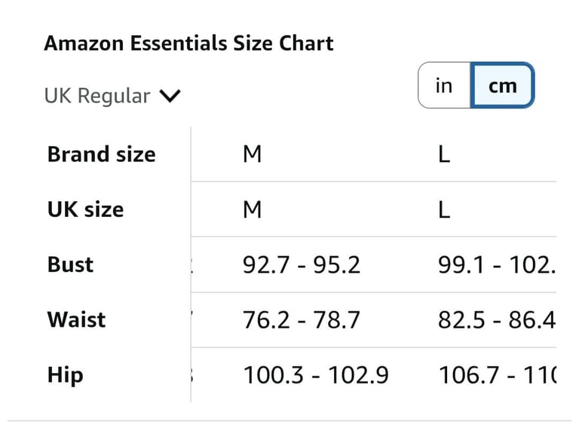Viewport: 579px width, 437px height.
Task: Click the Bust row label
Action: point(71,264)
